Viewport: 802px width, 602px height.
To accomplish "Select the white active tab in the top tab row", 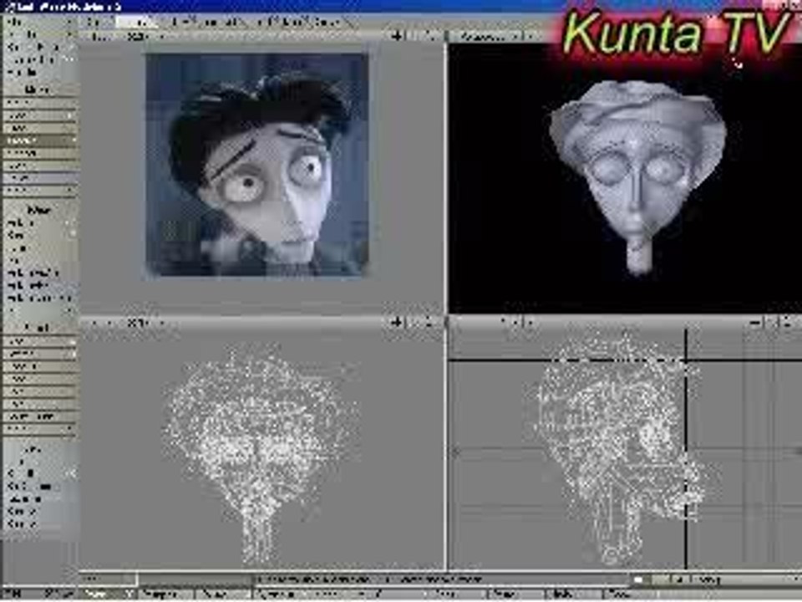I will [x=135, y=22].
